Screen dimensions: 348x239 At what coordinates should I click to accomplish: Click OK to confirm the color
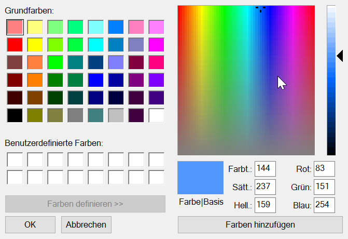click(30, 224)
